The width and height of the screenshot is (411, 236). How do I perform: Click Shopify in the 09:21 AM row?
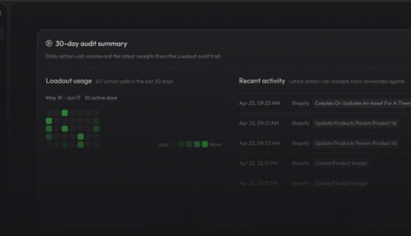[x=300, y=123]
